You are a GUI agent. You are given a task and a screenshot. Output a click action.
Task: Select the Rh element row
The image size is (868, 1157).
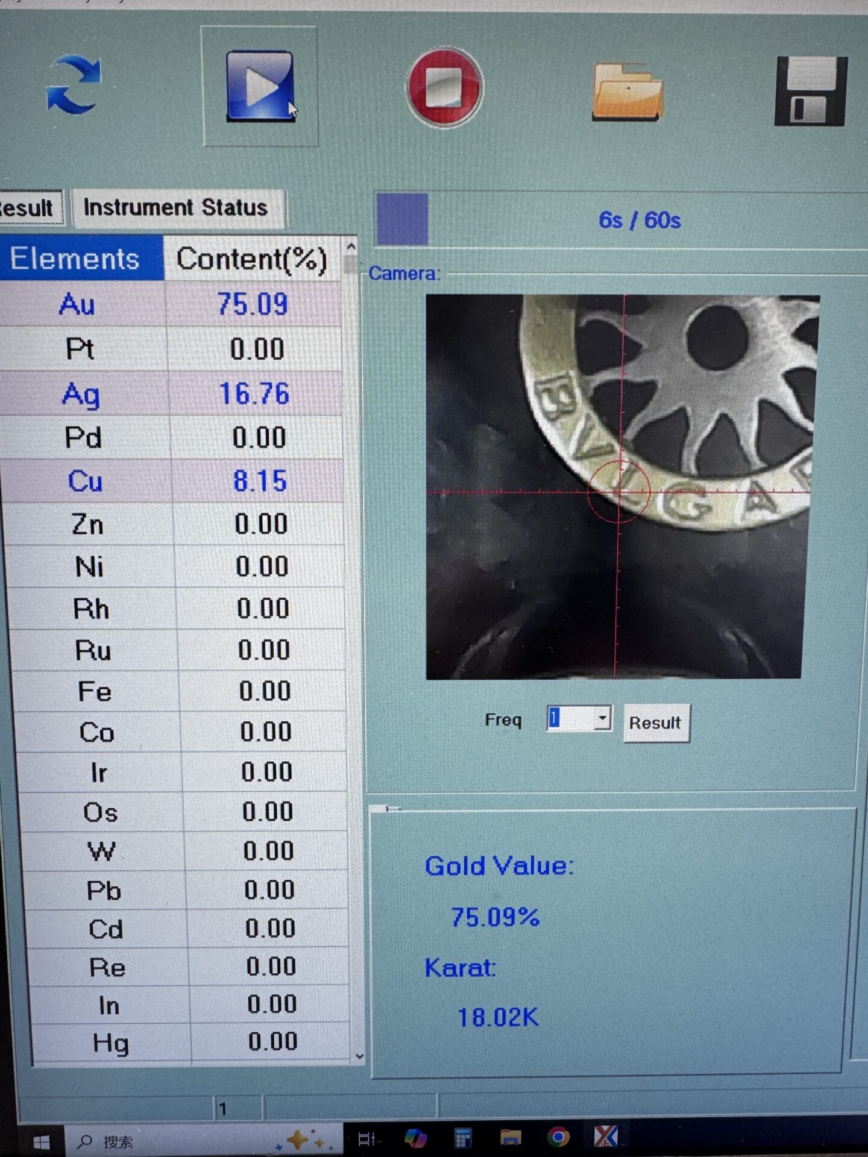point(177,609)
